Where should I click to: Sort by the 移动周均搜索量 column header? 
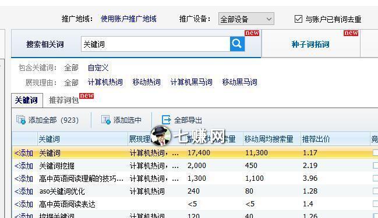271,139
